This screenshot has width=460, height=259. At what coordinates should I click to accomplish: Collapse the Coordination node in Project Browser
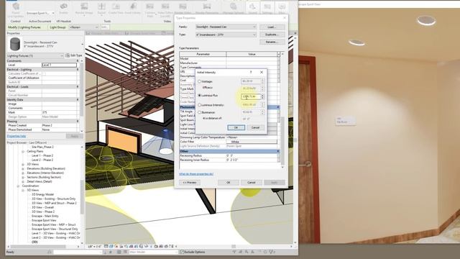click(18, 186)
